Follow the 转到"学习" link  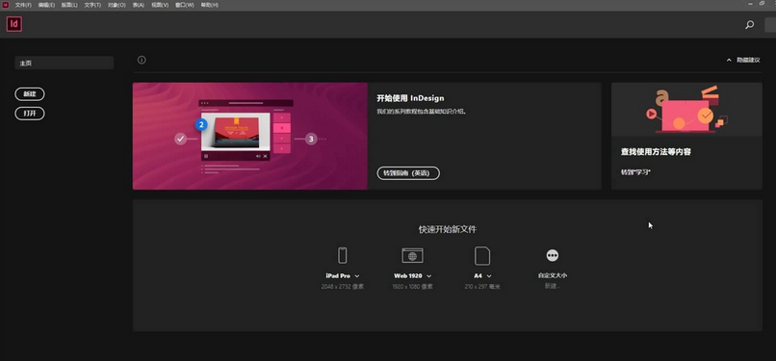pyautogui.click(x=636, y=172)
